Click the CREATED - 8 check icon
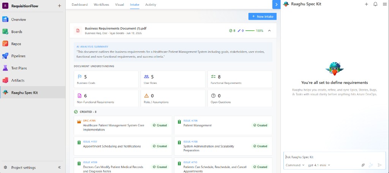The image size is (389, 173). pos(76,112)
